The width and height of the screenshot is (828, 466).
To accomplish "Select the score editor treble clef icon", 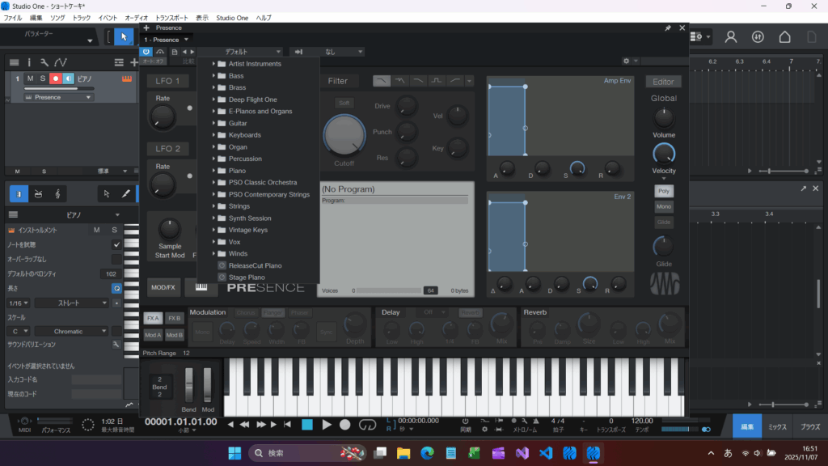I will point(57,194).
